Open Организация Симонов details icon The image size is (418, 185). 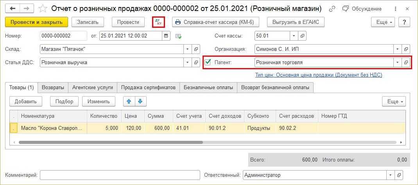tap(406, 49)
